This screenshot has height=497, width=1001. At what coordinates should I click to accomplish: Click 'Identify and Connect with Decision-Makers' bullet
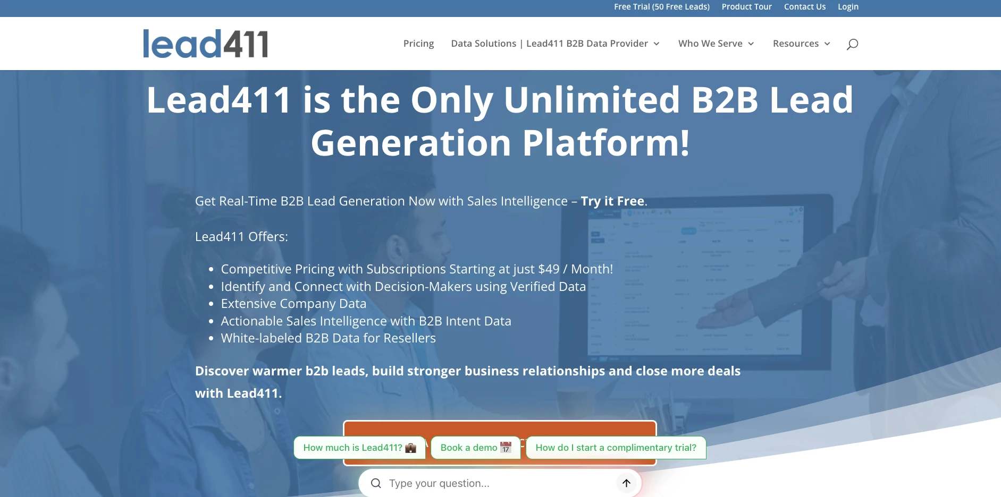pyautogui.click(x=403, y=287)
